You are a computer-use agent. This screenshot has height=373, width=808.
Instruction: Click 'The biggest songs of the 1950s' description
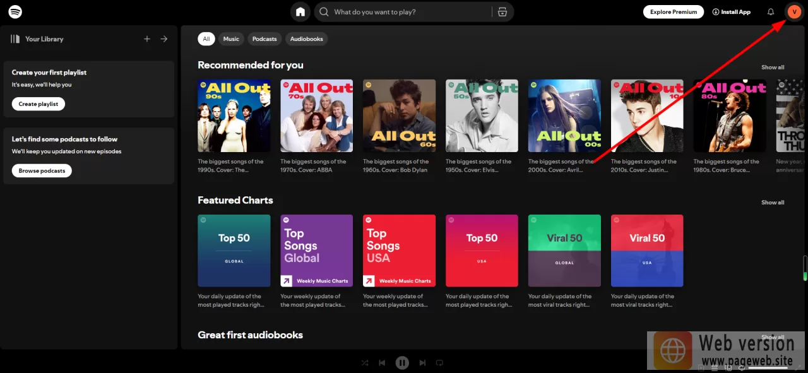[479, 165]
